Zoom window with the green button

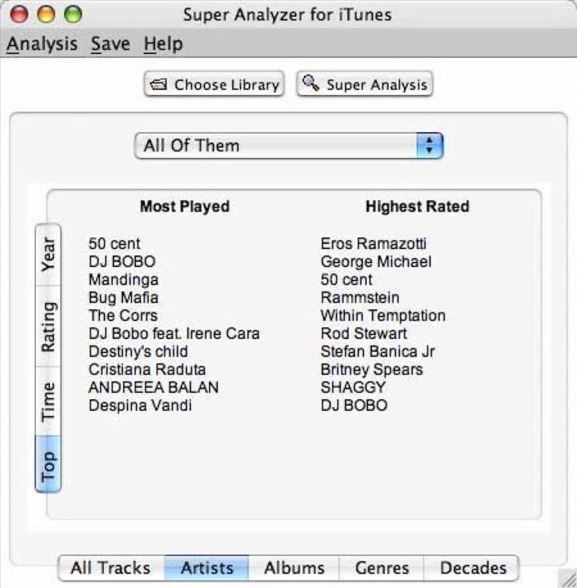pyautogui.click(x=73, y=14)
